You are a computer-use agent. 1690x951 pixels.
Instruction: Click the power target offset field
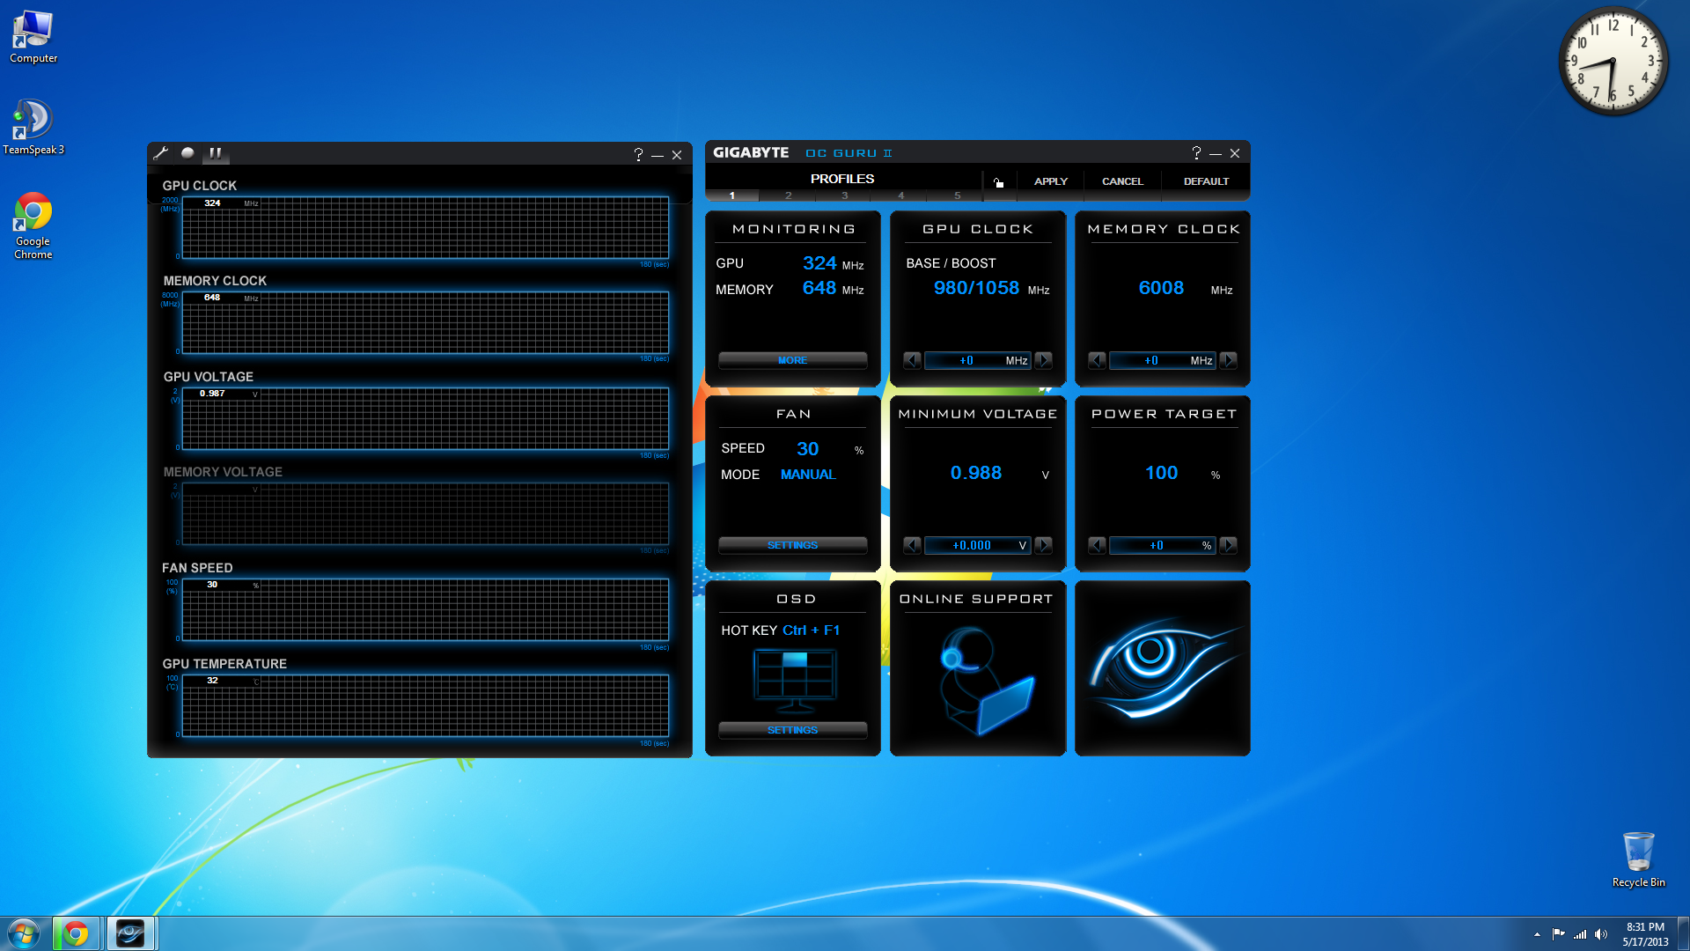pos(1162,545)
